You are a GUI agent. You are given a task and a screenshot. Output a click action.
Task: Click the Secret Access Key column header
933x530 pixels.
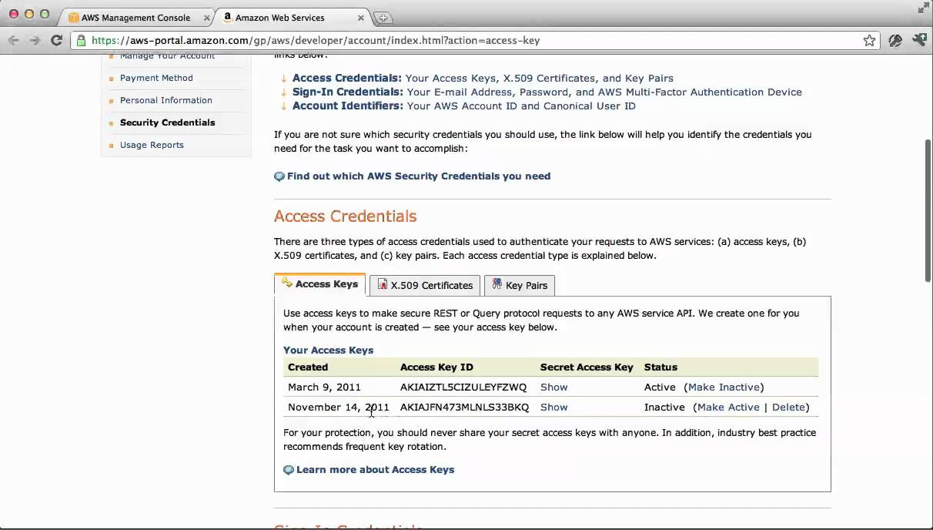pos(587,367)
